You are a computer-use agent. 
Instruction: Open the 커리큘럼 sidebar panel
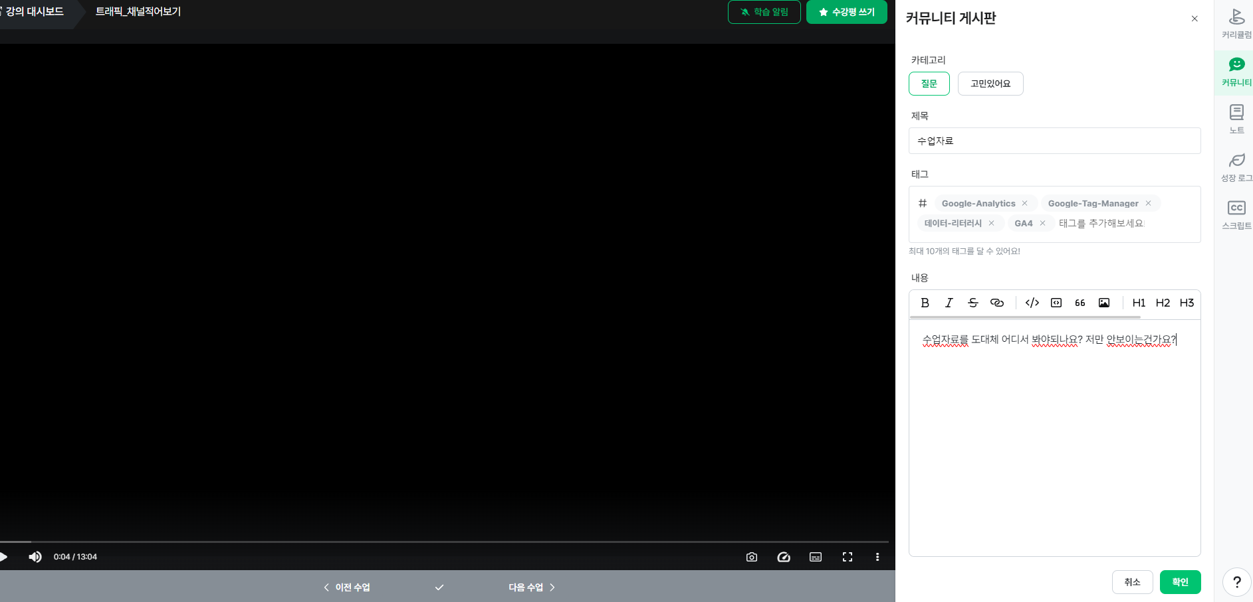[1236, 24]
